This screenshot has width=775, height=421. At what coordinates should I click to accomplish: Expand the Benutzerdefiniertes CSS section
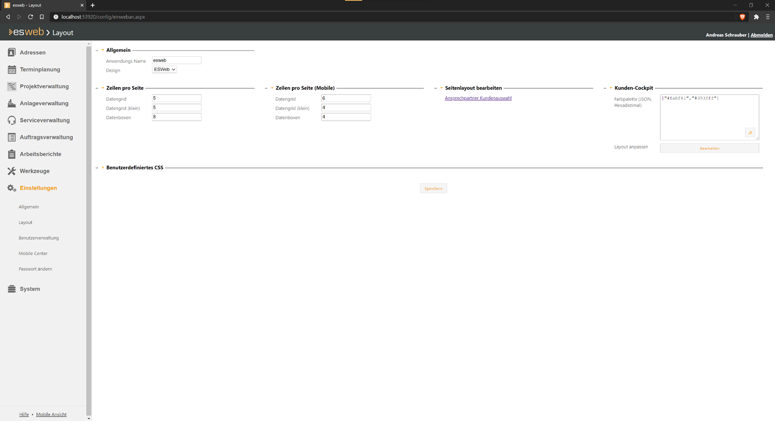[x=103, y=168]
